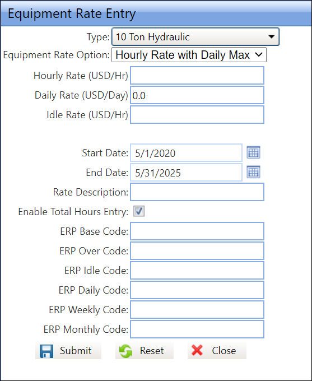The height and width of the screenshot is (381, 312).
Task: Focus the Idle Rate (USD/Hr) input field
Action: pos(197,115)
